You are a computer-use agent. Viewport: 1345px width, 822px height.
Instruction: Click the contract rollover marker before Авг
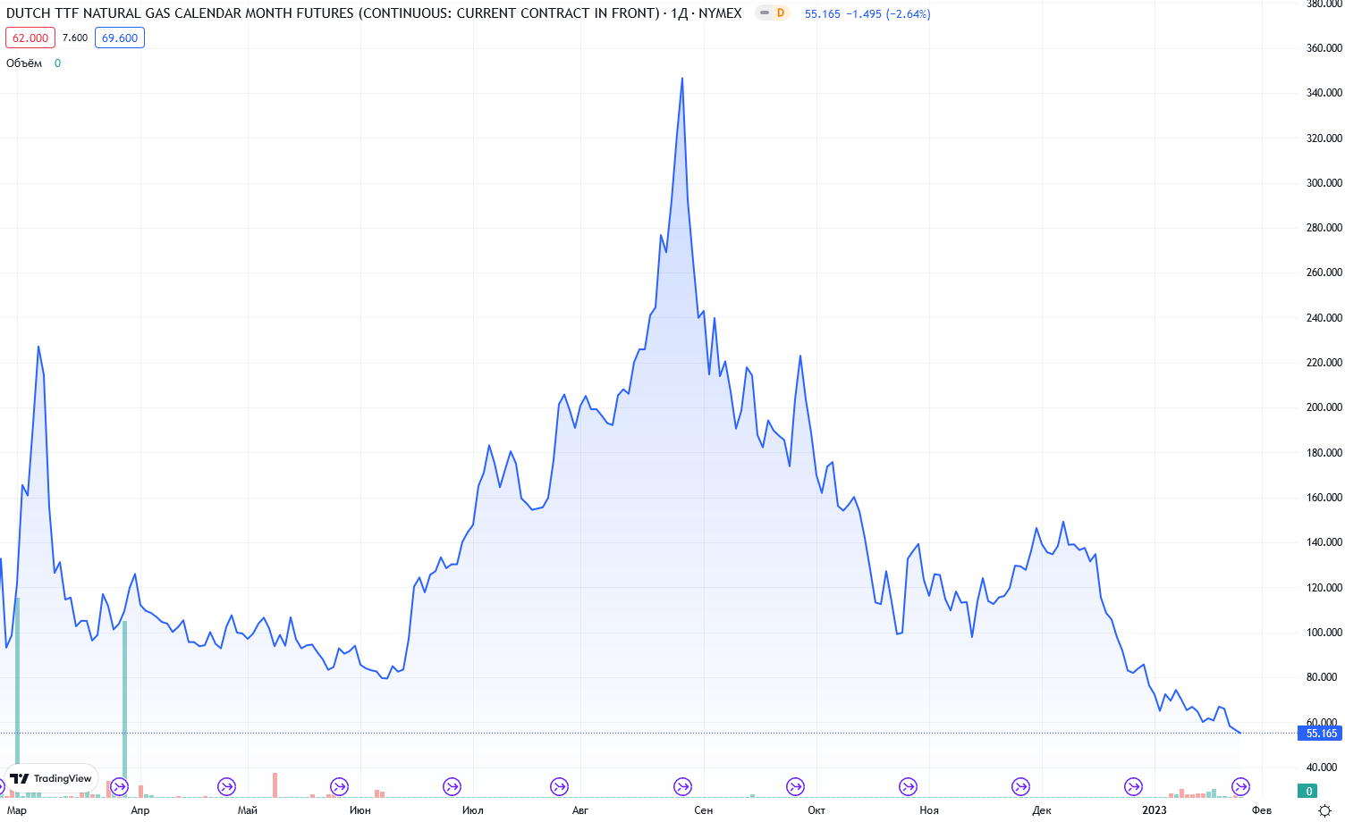click(x=559, y=787)
